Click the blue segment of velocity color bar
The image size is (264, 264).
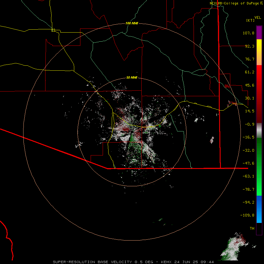pyautogui.click(x=259, y=209)
